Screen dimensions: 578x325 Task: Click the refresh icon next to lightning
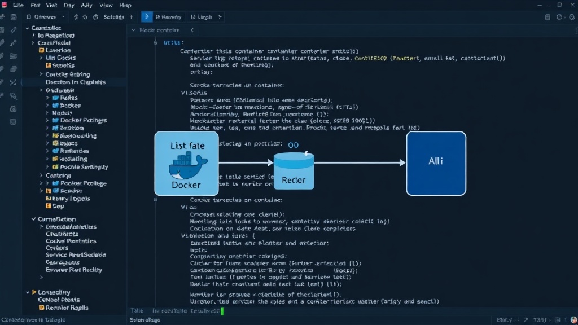85,17
